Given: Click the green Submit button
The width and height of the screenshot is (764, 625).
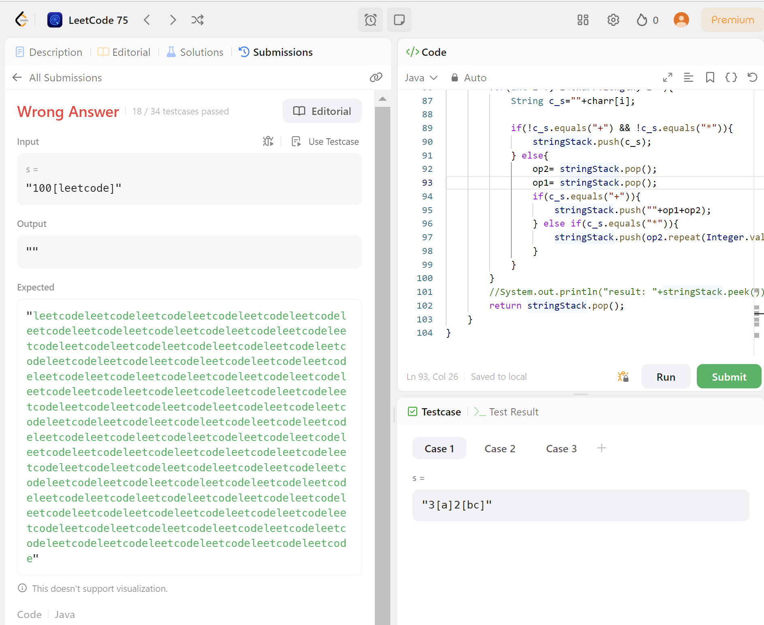Looking at the screenshot, I should point(729,377).
